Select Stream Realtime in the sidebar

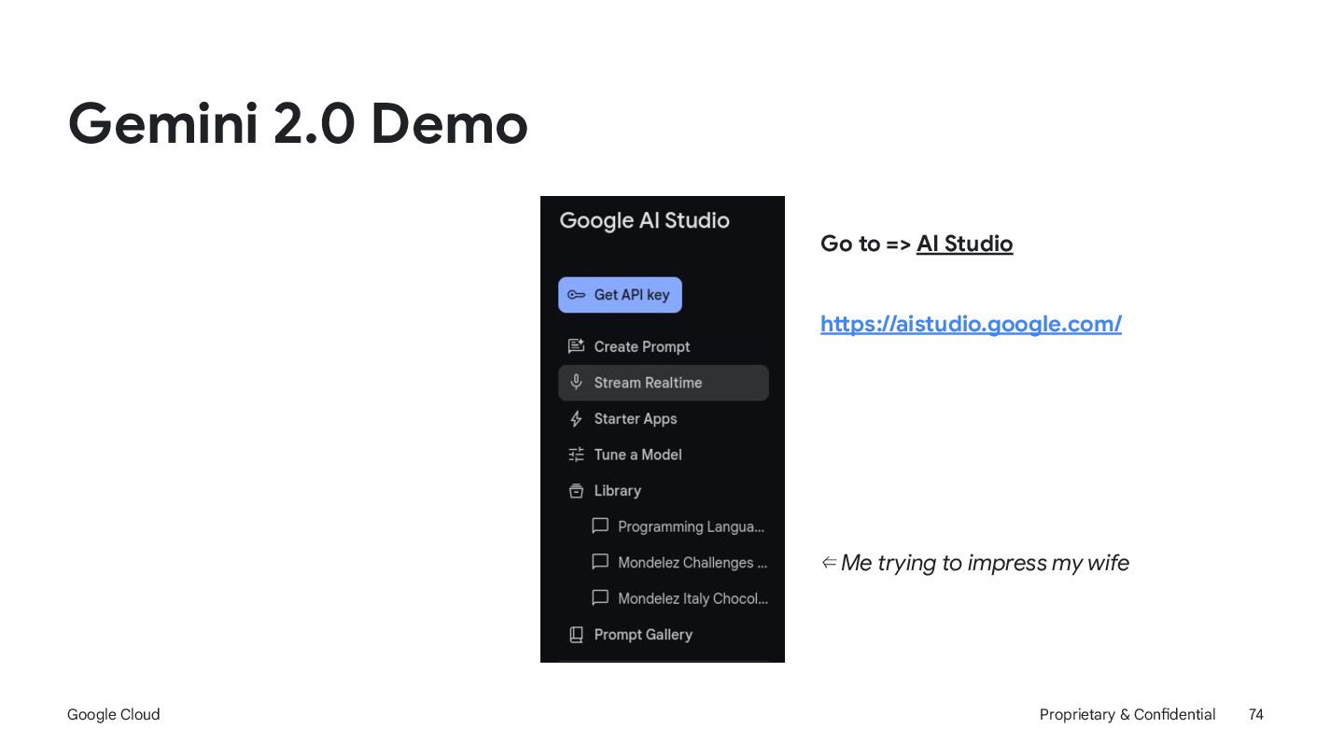[664, 383]
